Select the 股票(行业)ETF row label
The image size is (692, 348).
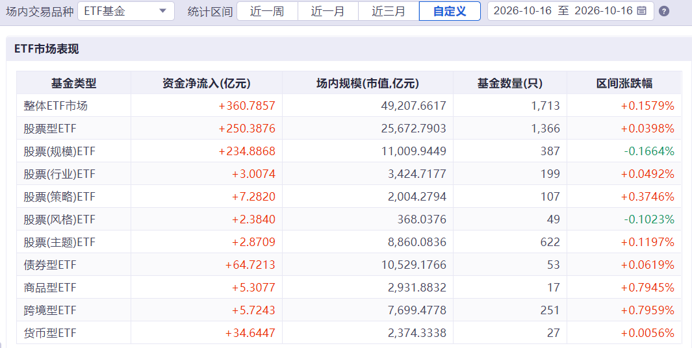tap(60, 174)
